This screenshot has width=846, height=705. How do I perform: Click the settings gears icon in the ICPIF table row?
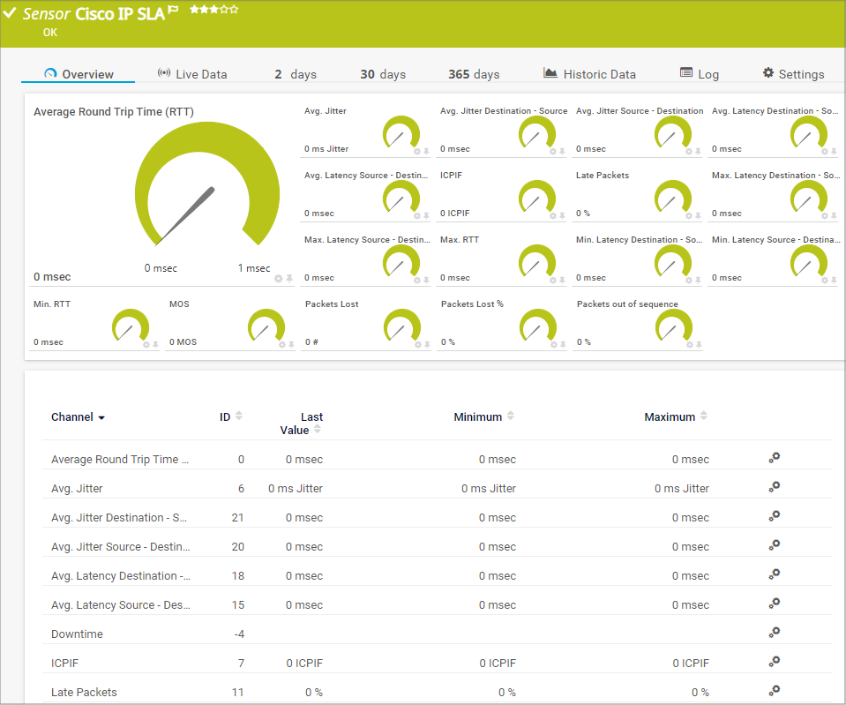pos(774,662)
